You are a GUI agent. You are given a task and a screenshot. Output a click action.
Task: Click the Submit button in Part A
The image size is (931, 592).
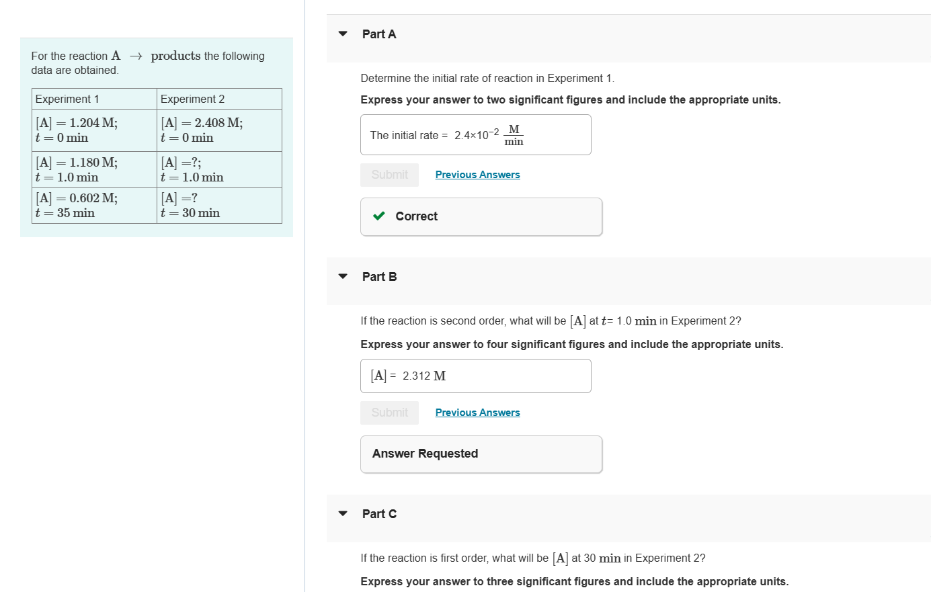[389, 174]
